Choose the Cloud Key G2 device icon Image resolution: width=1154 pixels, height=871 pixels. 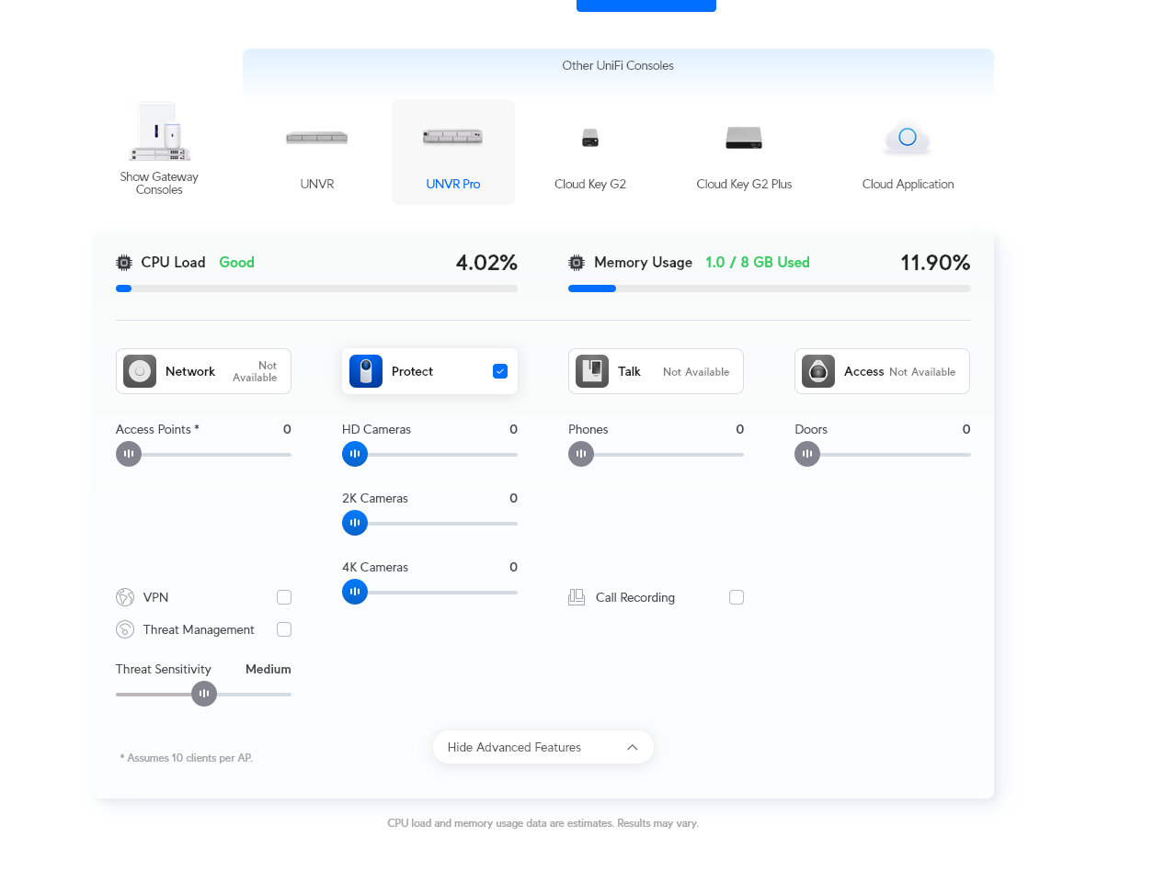[x=590, y=138]
